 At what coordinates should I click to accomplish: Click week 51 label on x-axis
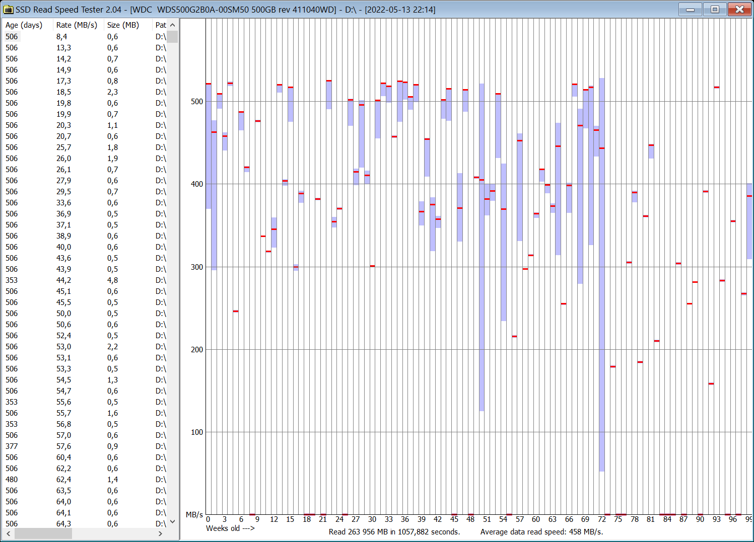(487, 519)
